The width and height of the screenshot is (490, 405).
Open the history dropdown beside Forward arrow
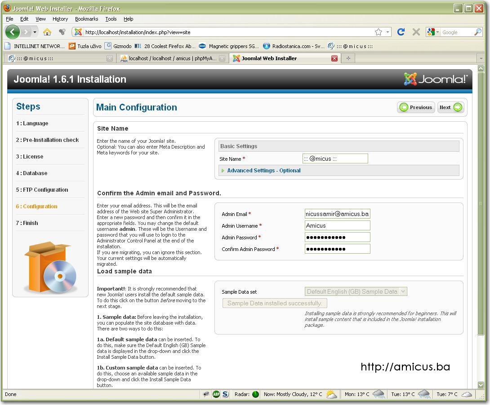click(35, 32)
